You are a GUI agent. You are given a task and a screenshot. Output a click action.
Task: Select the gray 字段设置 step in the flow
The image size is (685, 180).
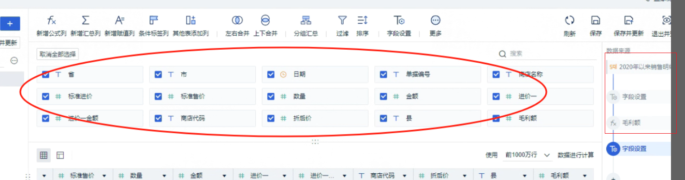tap(634, 97)
